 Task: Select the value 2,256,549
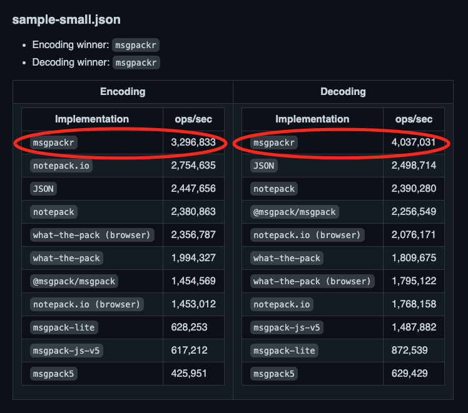coord(414,212)
